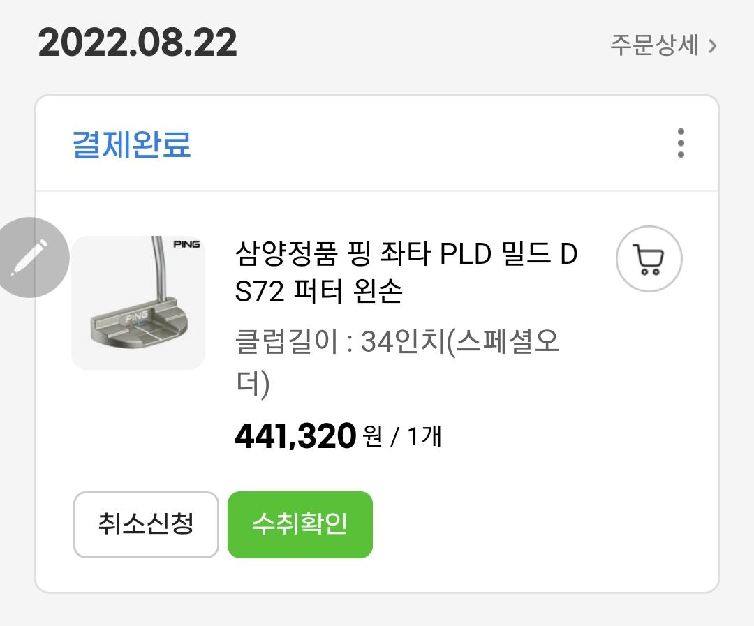
Task: Open the three-dot more options menu
Action: [681, 143]
